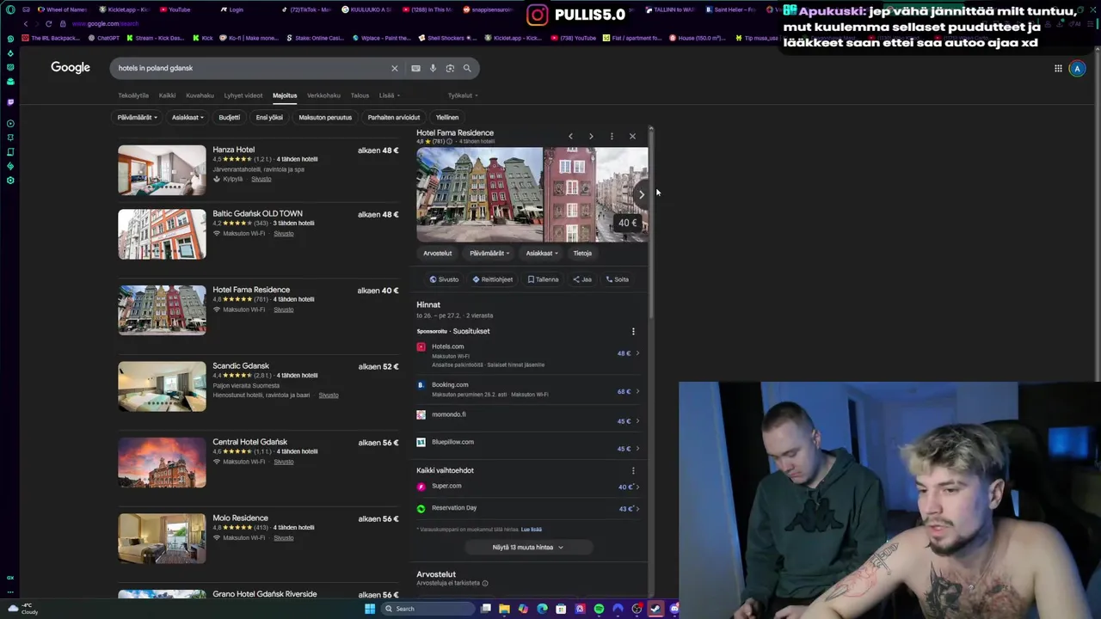1101x619 pixels.
Task: Expand Näytä 13 muuta hintaa
Action: pyautogui.click(x=527, y=547)
